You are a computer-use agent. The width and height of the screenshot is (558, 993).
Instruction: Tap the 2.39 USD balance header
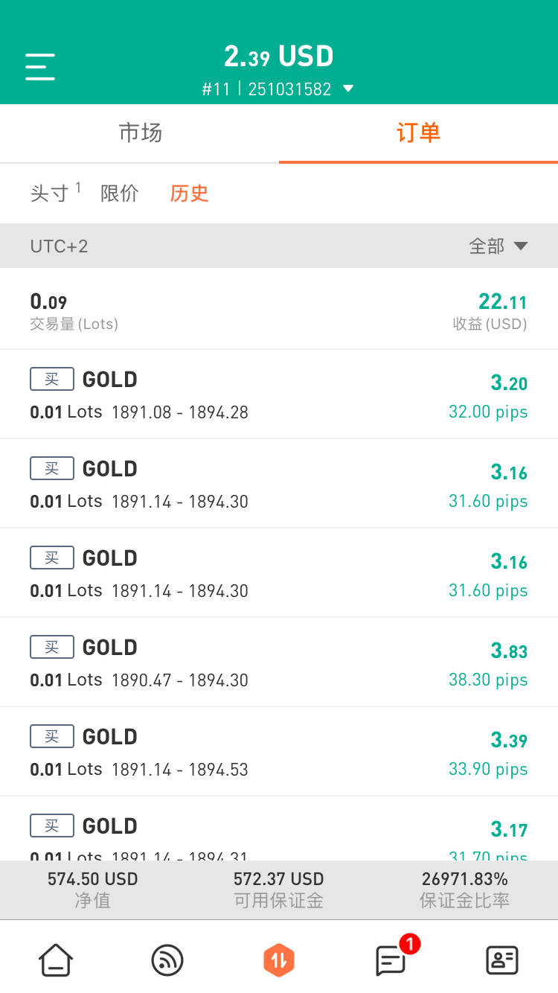click(x=279, y=57)
